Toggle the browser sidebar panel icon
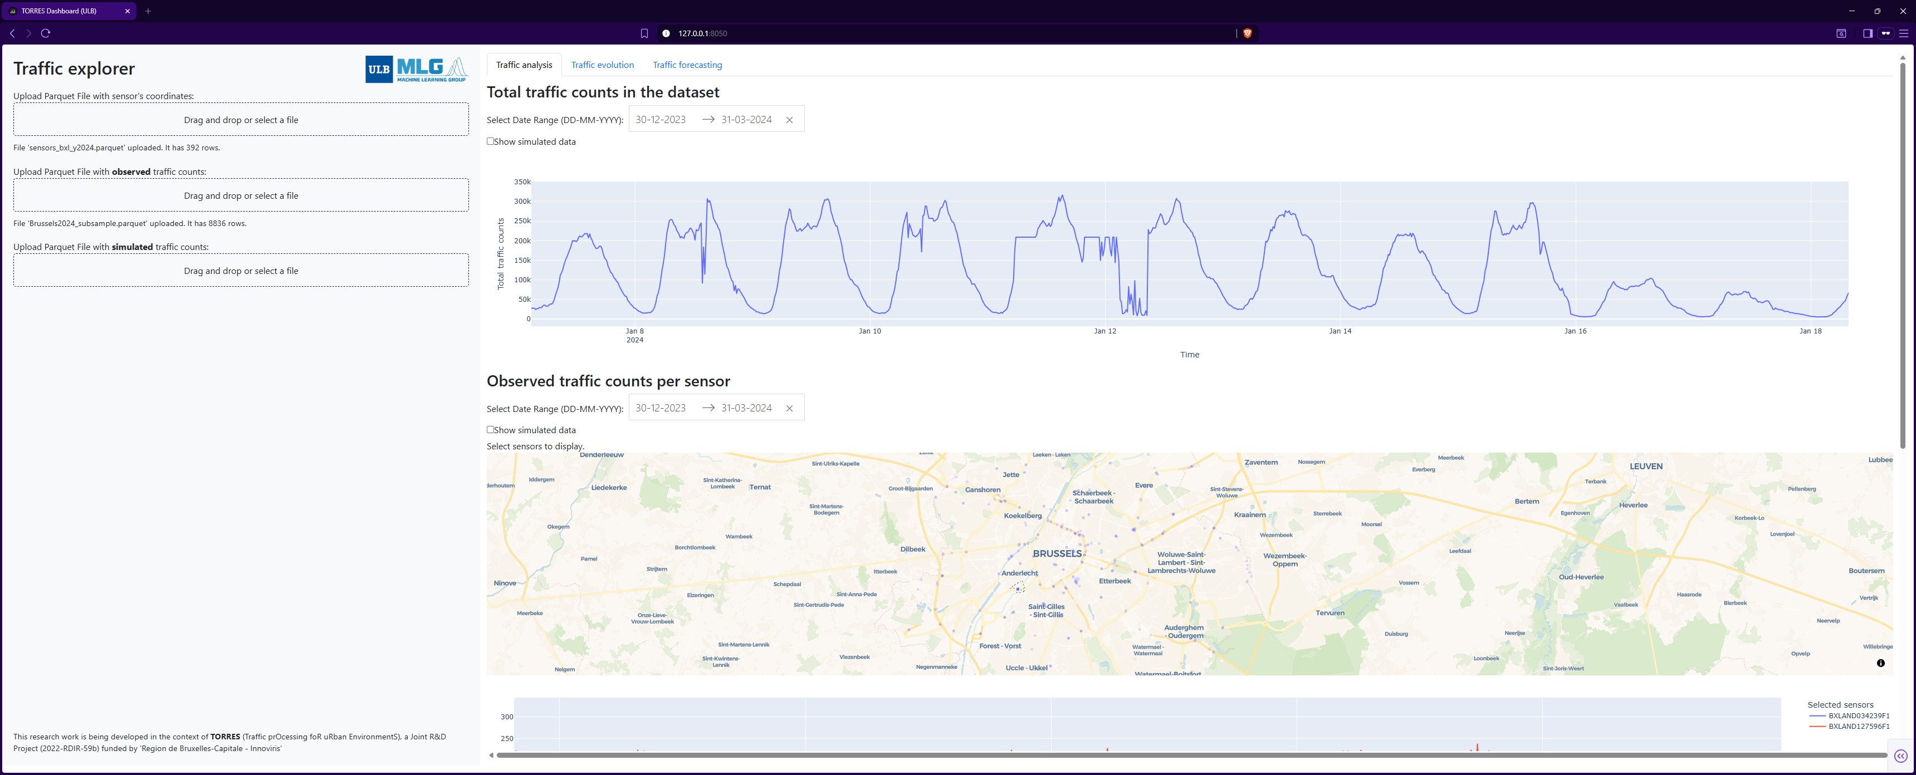The image size is (1916, 775). point(1866,33)
